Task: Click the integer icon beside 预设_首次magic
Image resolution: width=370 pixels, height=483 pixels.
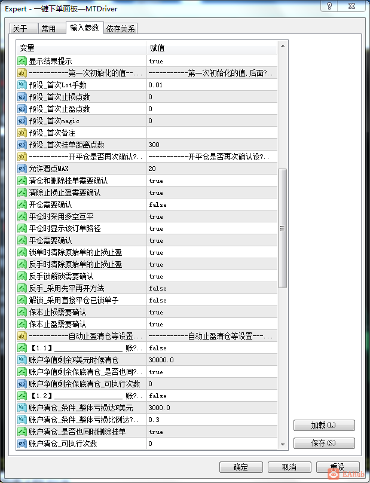Action: 22,121
